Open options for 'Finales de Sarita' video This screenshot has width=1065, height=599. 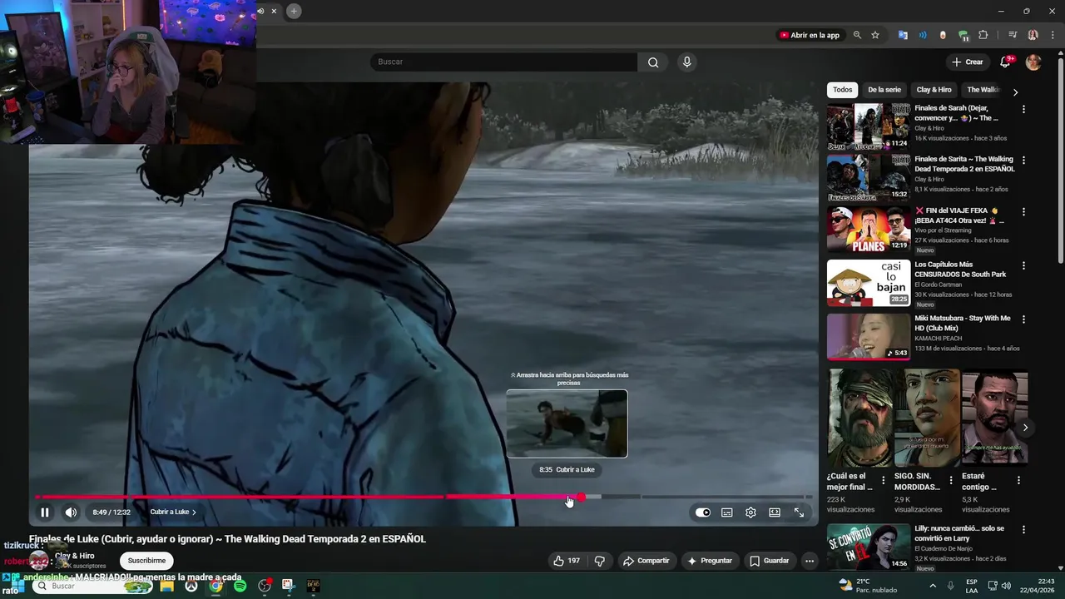(x=1023, y=160)
